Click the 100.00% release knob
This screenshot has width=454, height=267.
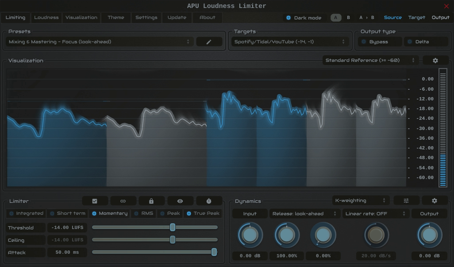click(x=287, y=235)
